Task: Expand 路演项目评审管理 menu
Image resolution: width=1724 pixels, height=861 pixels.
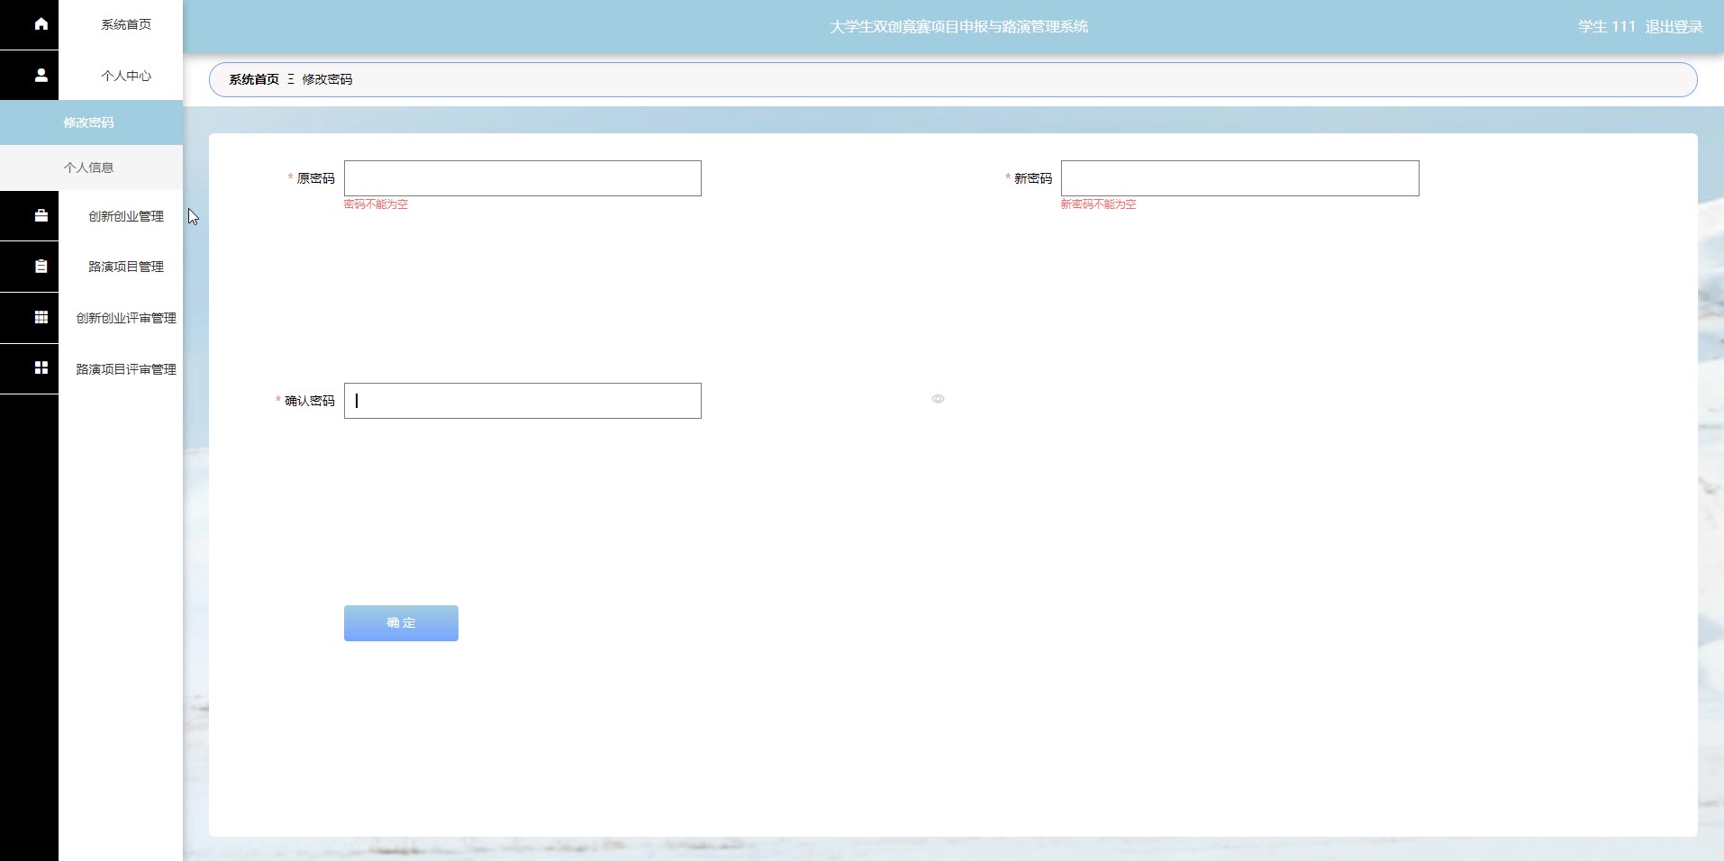Action: click(x=126, y=369)
